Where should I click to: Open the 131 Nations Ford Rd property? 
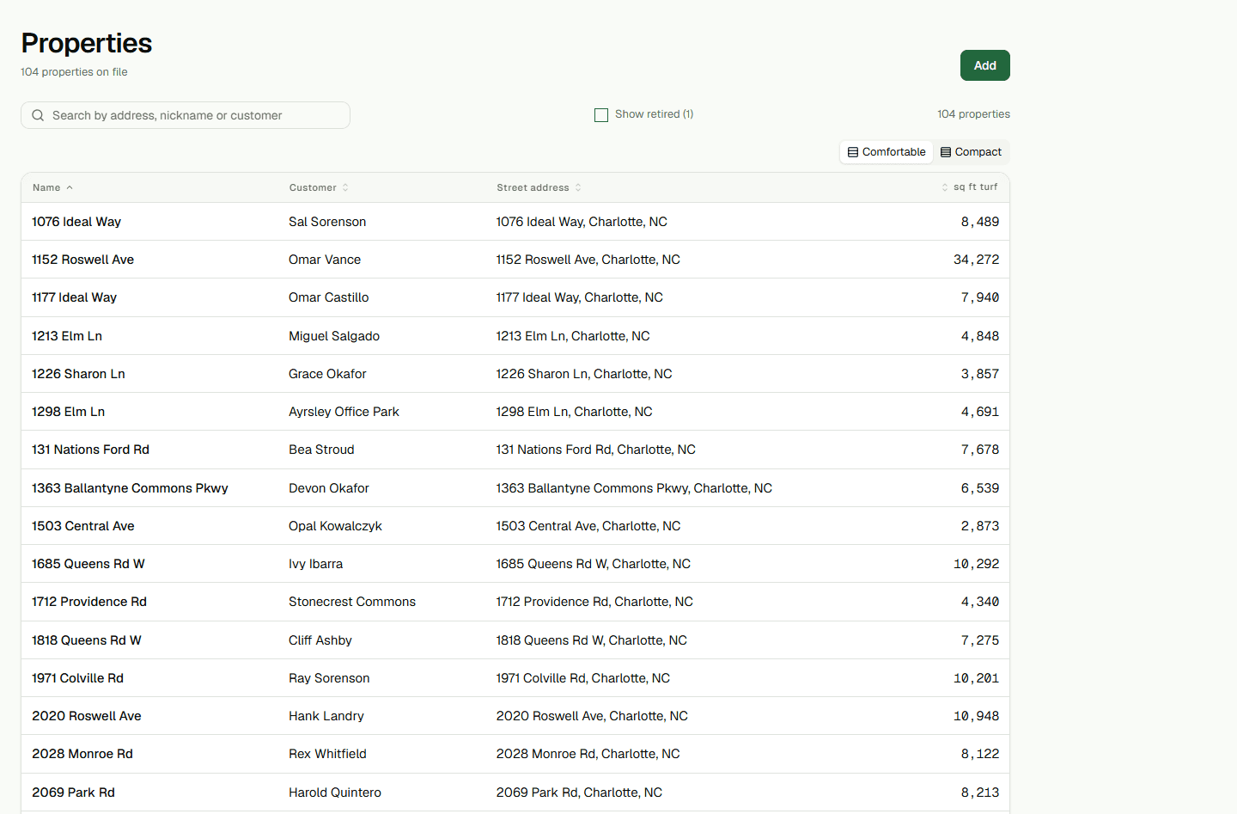[x=515, y=450]
